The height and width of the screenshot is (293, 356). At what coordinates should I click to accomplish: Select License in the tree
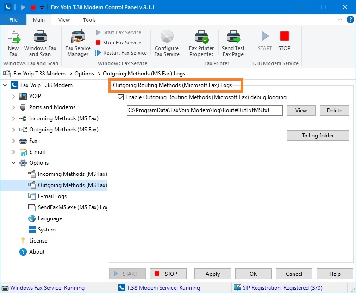pos(34,241)
